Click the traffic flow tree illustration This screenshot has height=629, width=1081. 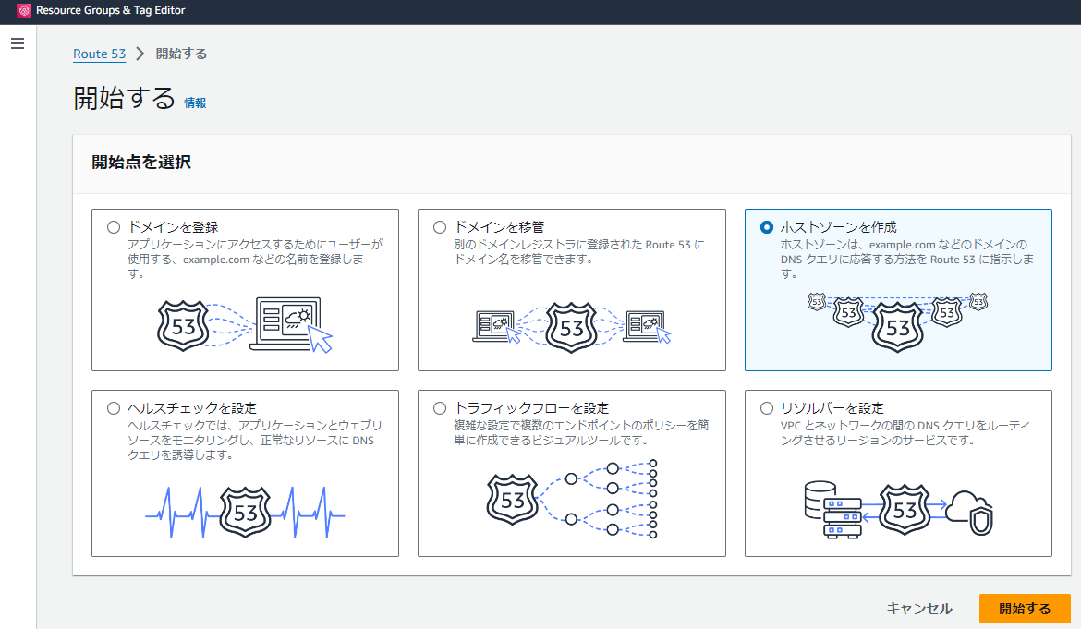coord(572,500)
